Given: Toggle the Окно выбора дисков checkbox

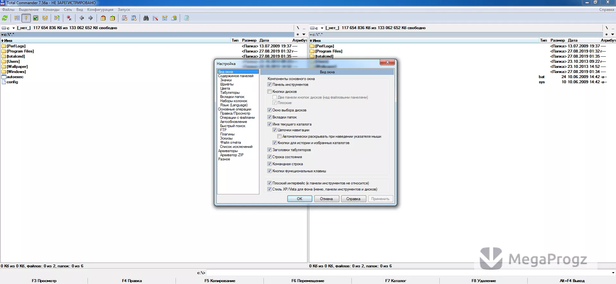Looking at the screenshot, I should [269, 110].
